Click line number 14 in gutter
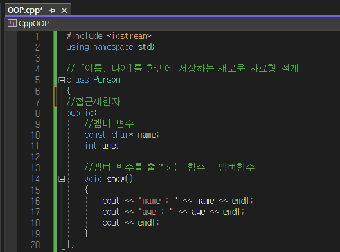The height and width of the screenshot is (252, 340). tap(35, 179)
